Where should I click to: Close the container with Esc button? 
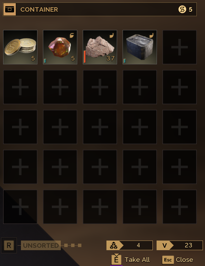pyautogui.click(x=168, y=260)
